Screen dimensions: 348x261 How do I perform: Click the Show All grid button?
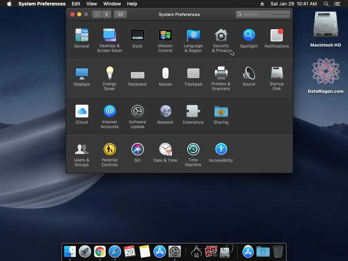pos(120,14)
